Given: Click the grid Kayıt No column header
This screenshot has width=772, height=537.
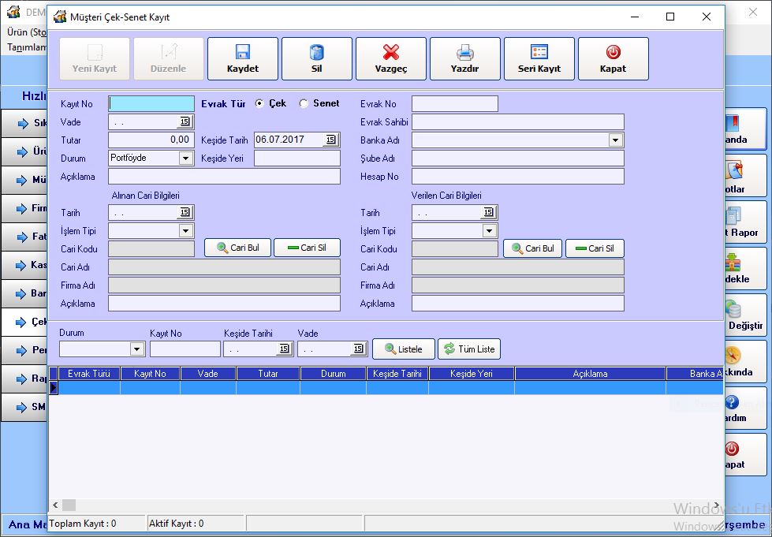Looking at the screenshot, I should (x=150, y=374).
